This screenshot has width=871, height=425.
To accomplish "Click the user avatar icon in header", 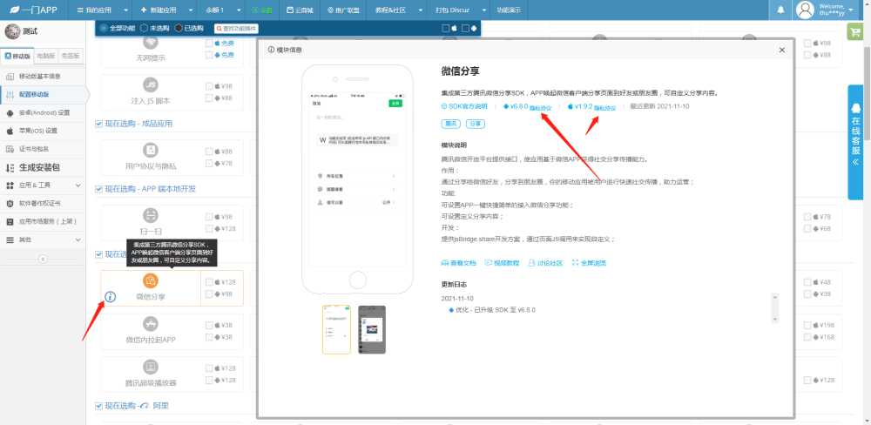I will point(805,10).
